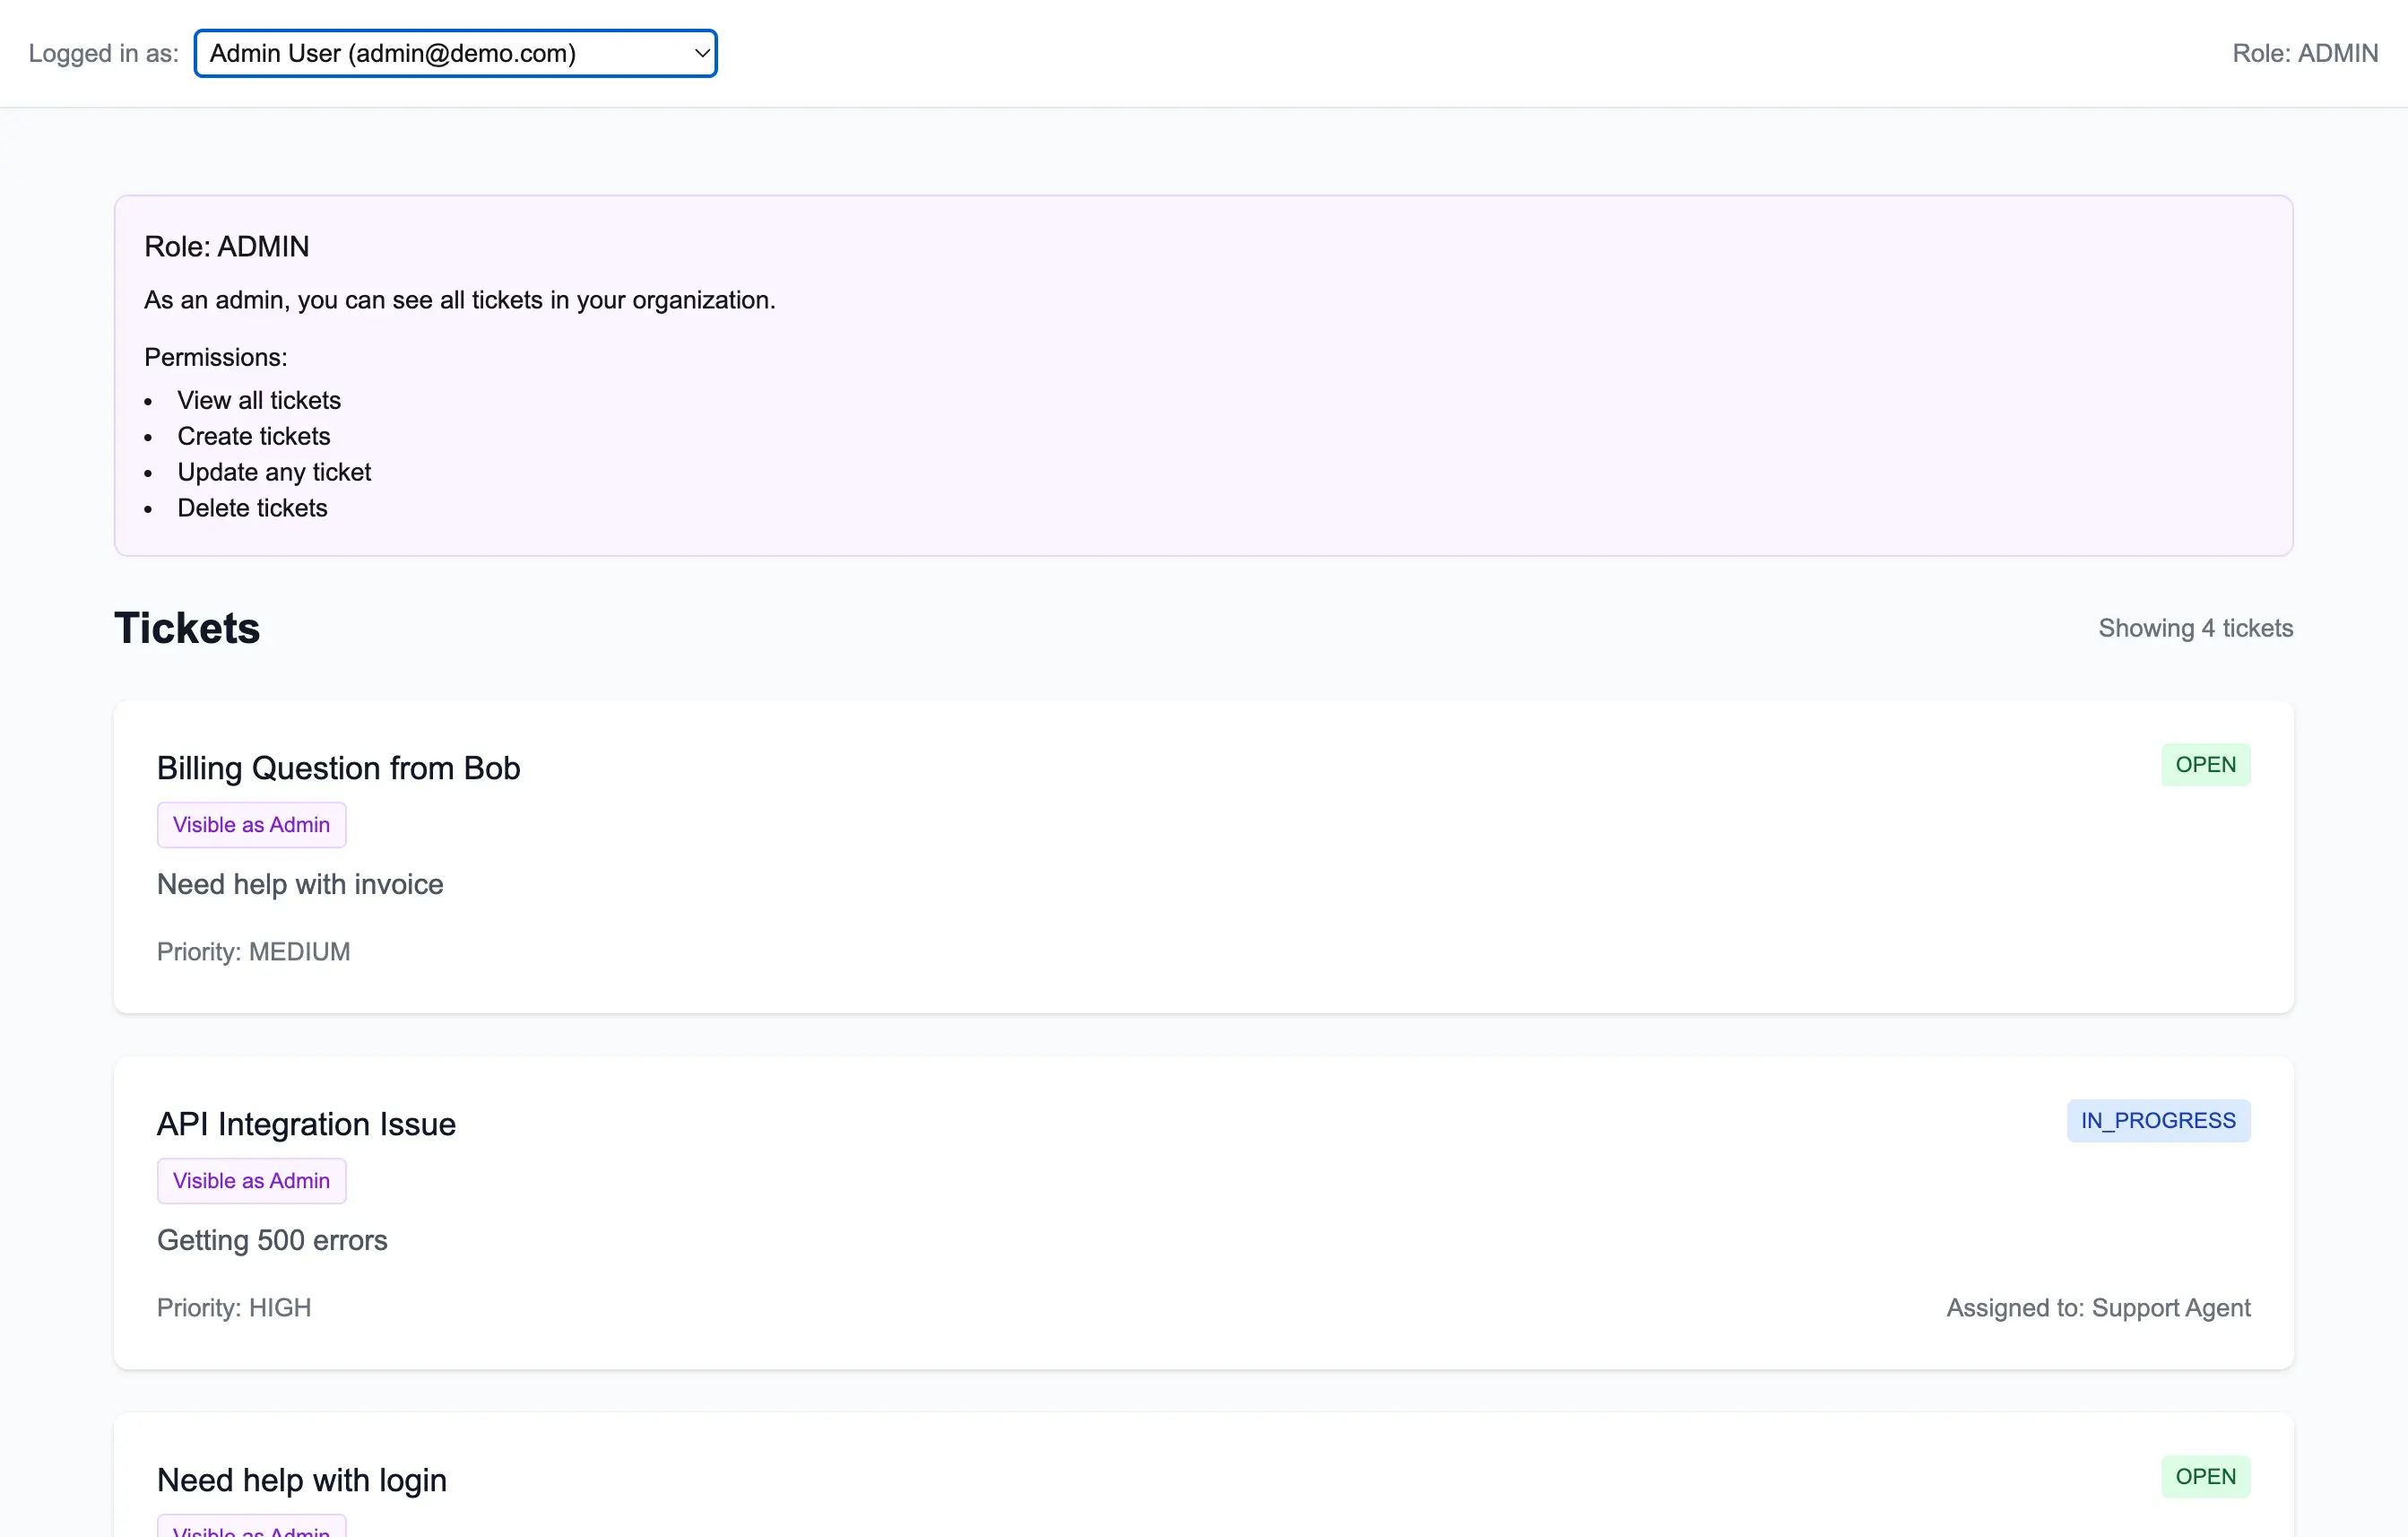The width and height of the screenshot is (2408, 1537).
Task: Click the Delete tickets permission item
Action: (252, 508)
